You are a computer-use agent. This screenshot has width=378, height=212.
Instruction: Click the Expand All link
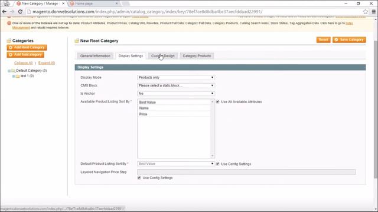(x=47, y=63)
